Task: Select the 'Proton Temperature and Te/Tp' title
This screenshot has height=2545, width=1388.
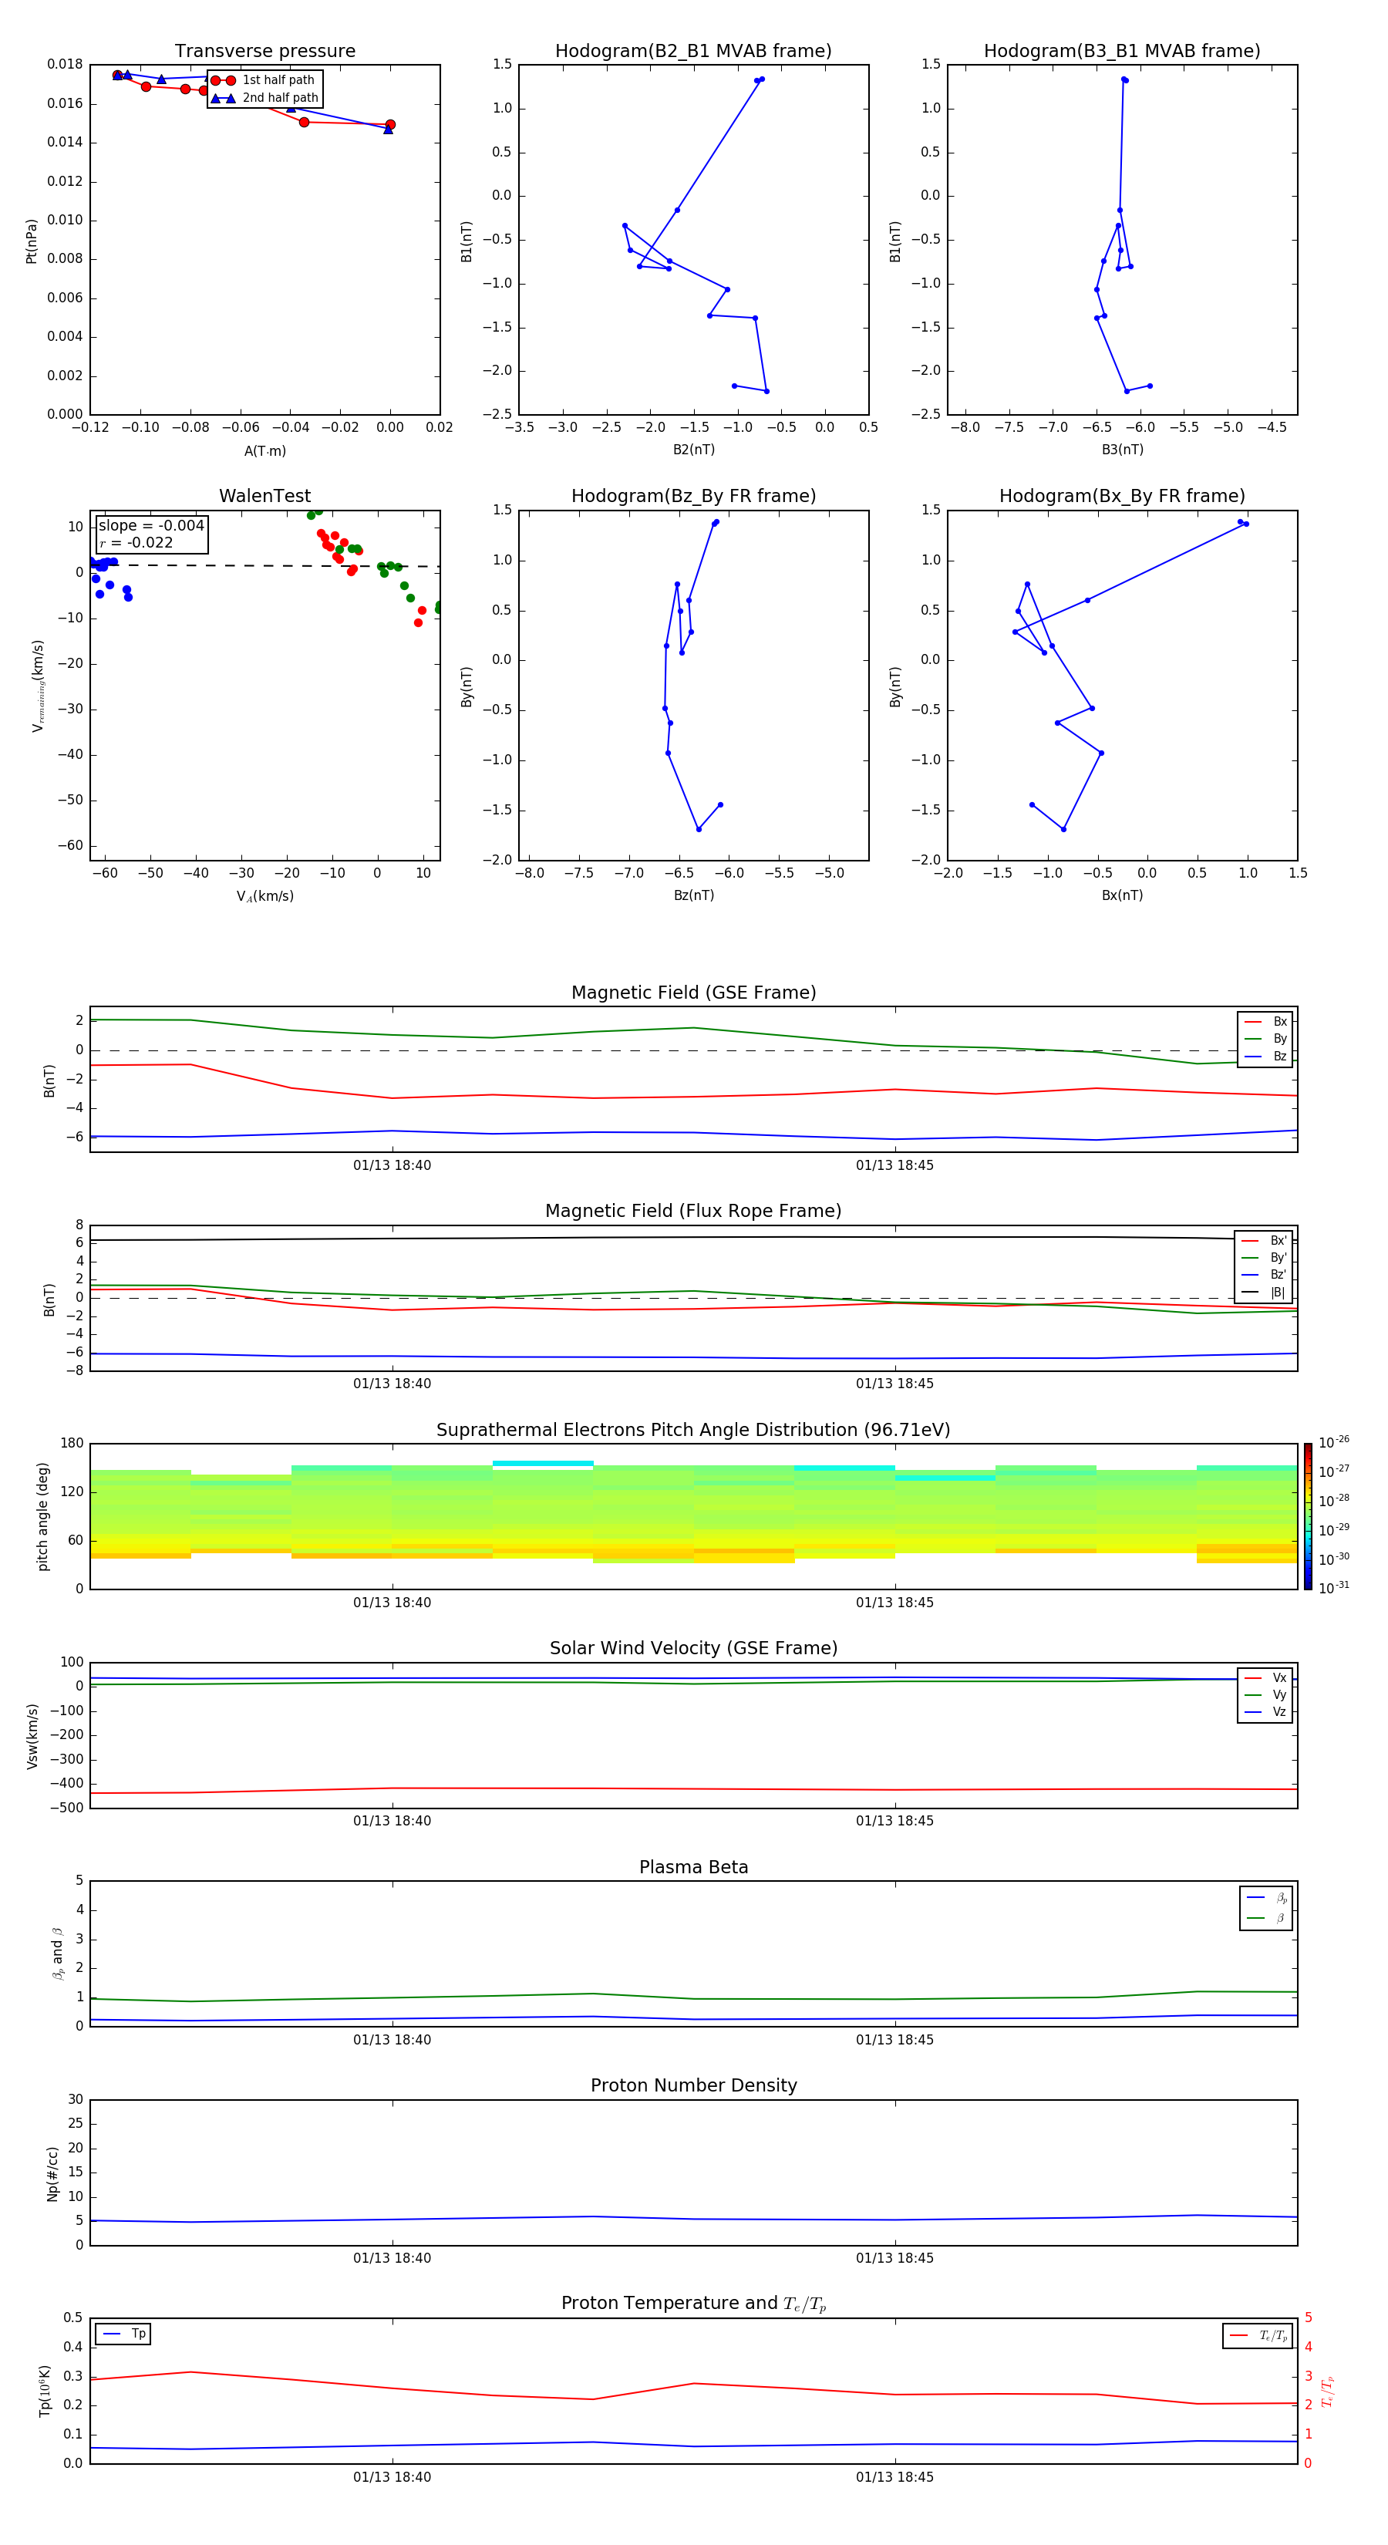Action: (693, 2304)
